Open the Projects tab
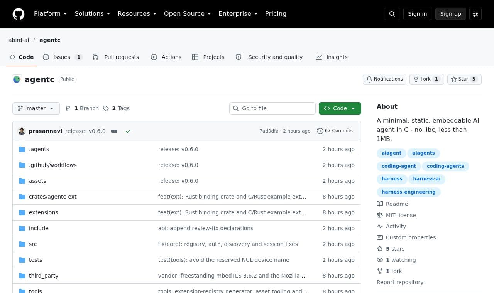 208,57
